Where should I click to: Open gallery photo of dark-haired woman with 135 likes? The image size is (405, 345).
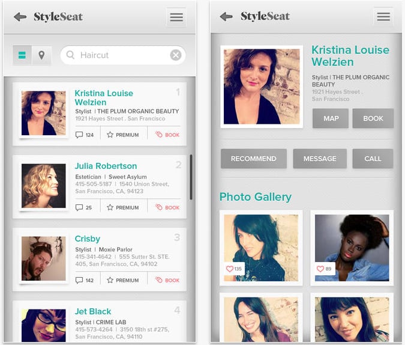point(261,248)
